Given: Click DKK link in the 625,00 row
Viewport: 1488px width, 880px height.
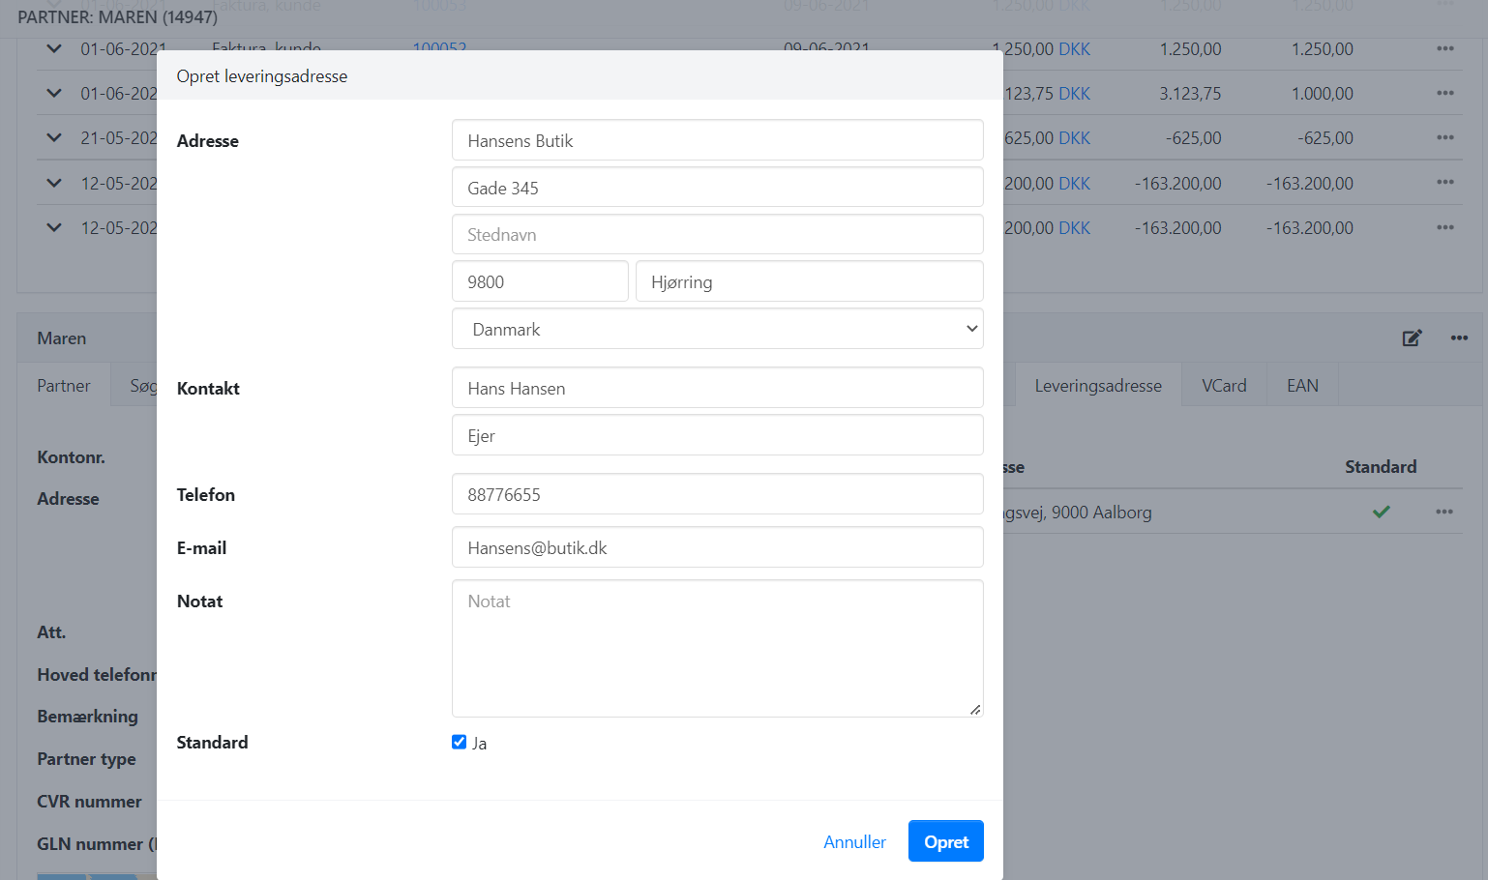Looking at the screenshot, I should [1074, 137].
